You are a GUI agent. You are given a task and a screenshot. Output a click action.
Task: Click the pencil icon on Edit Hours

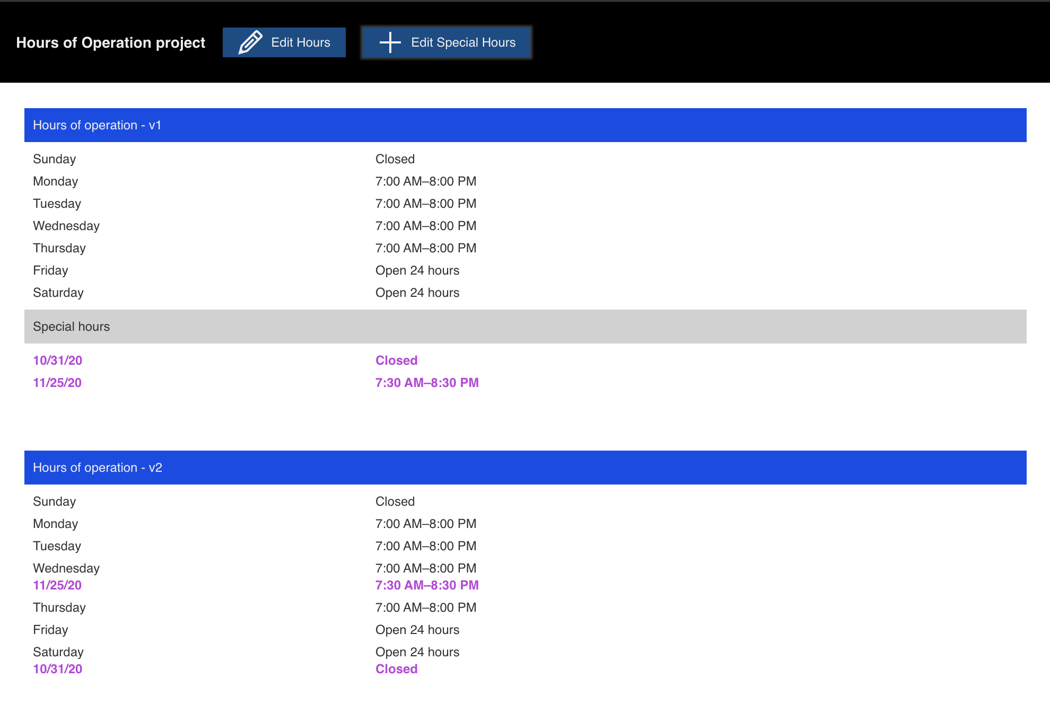(x=250, y=42)
